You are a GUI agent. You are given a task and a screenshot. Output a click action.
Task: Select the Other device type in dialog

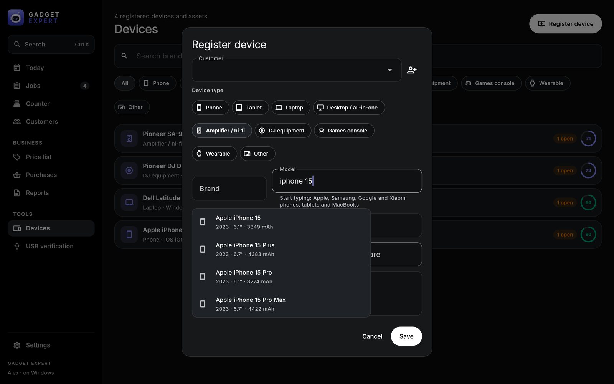point(257,154)
